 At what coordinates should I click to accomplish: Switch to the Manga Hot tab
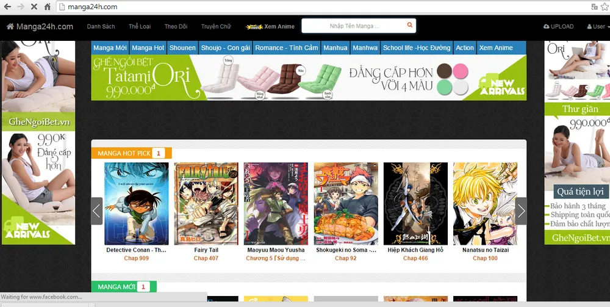point(148,48)
